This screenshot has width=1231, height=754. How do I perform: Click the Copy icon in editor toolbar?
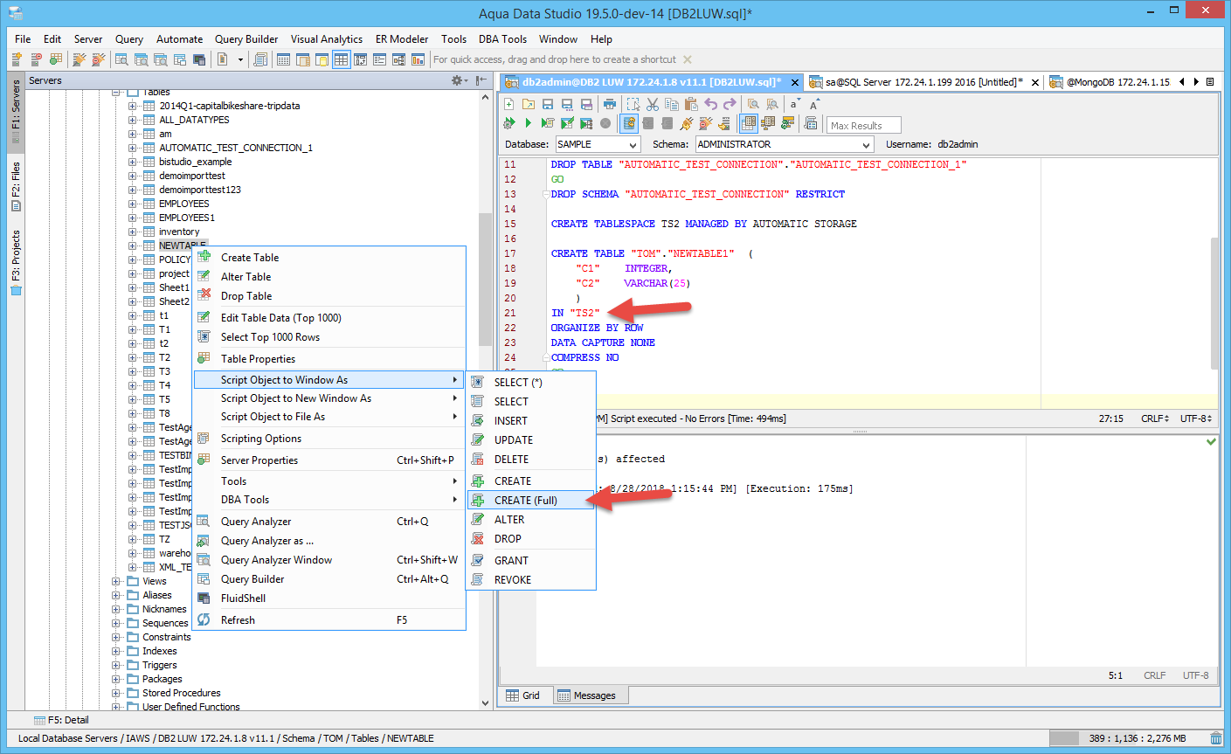click(671, 104)
